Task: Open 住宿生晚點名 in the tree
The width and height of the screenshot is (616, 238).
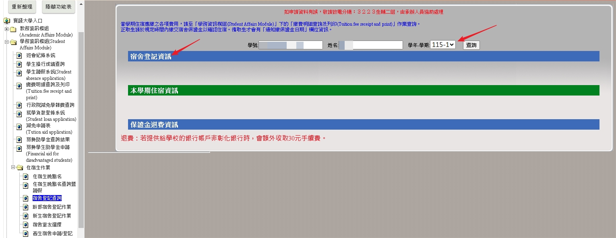Action: (x=47, y=177)
